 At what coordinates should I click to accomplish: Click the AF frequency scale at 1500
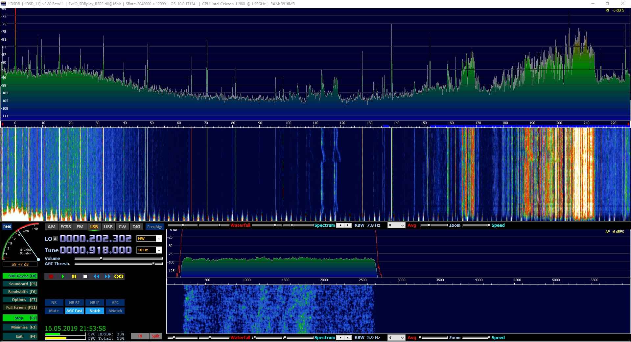285,280
